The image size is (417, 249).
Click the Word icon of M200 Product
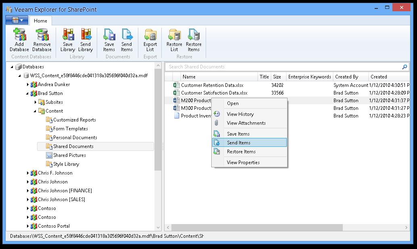[x=176, y=101]
